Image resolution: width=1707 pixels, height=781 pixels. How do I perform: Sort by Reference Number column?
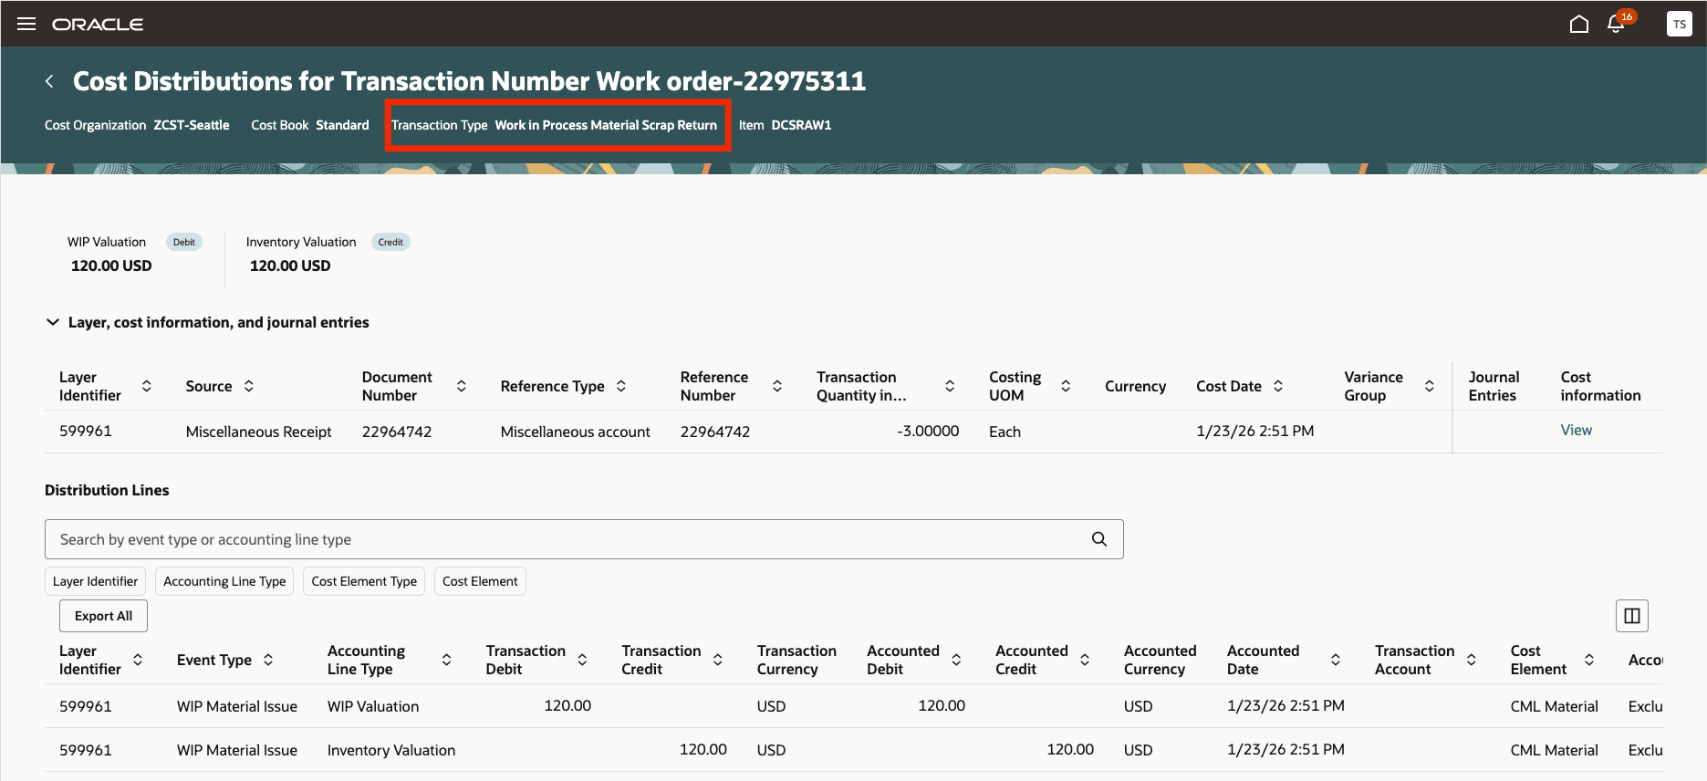tap(777, 386)
